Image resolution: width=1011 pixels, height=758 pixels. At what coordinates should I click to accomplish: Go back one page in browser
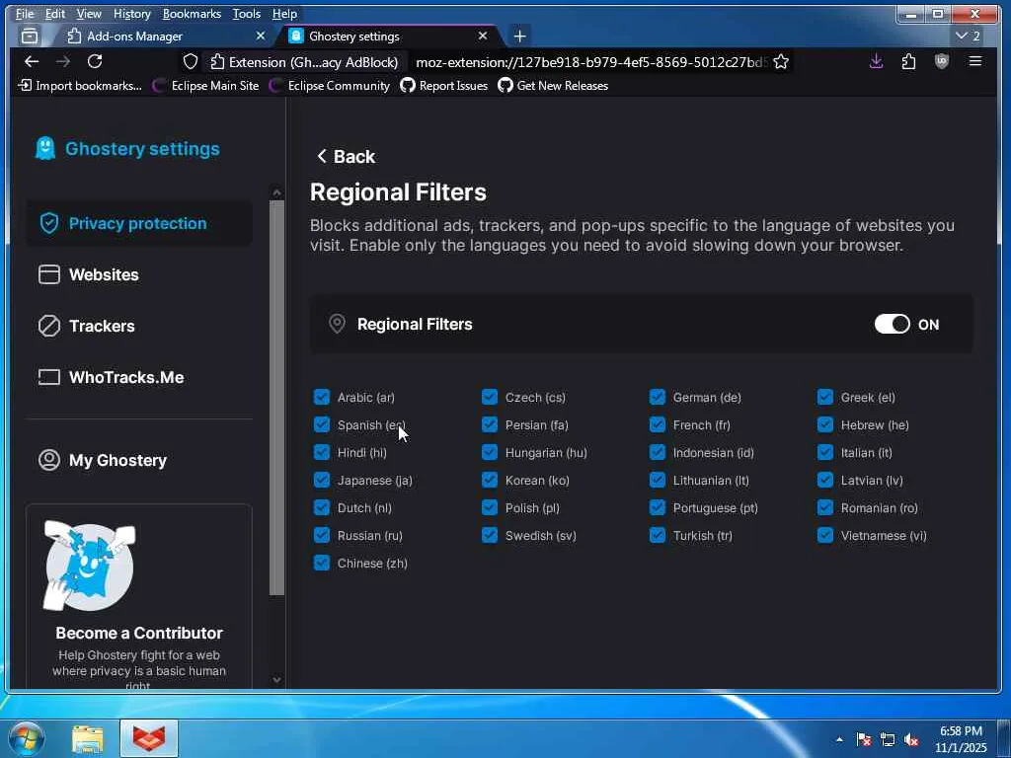[x=31, y=61]
